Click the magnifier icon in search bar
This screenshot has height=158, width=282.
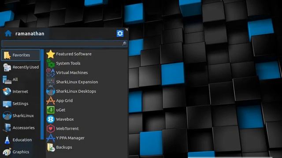(124, 43)
